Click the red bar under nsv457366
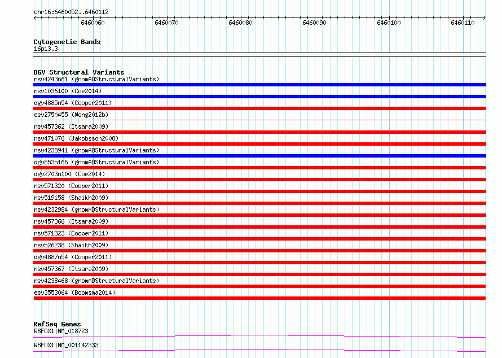 259,227
